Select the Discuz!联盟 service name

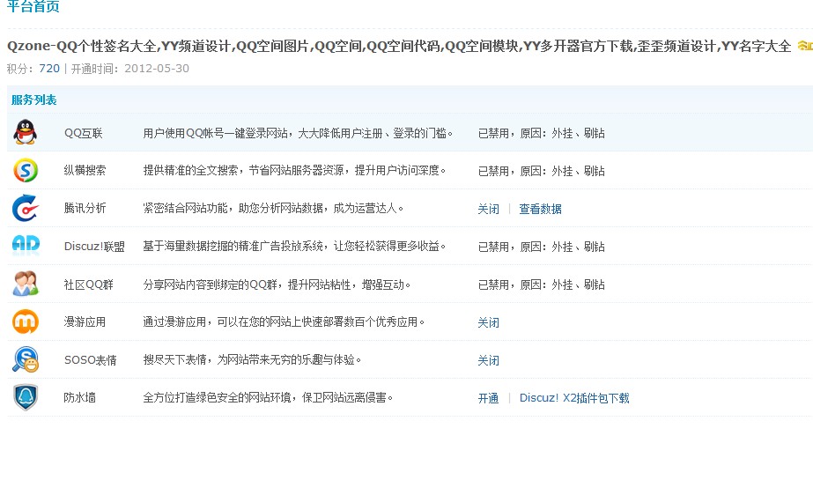(x=94, y=247)
